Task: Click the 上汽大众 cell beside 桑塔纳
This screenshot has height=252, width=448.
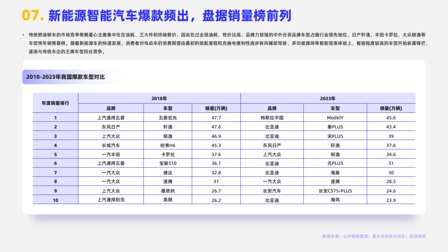Action: (x=111, y=191)
